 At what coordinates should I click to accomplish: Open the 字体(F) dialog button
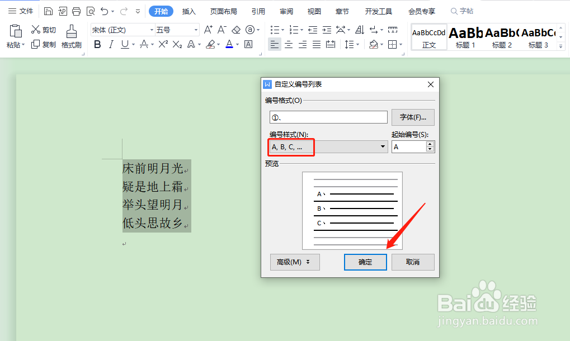point(412,117)
